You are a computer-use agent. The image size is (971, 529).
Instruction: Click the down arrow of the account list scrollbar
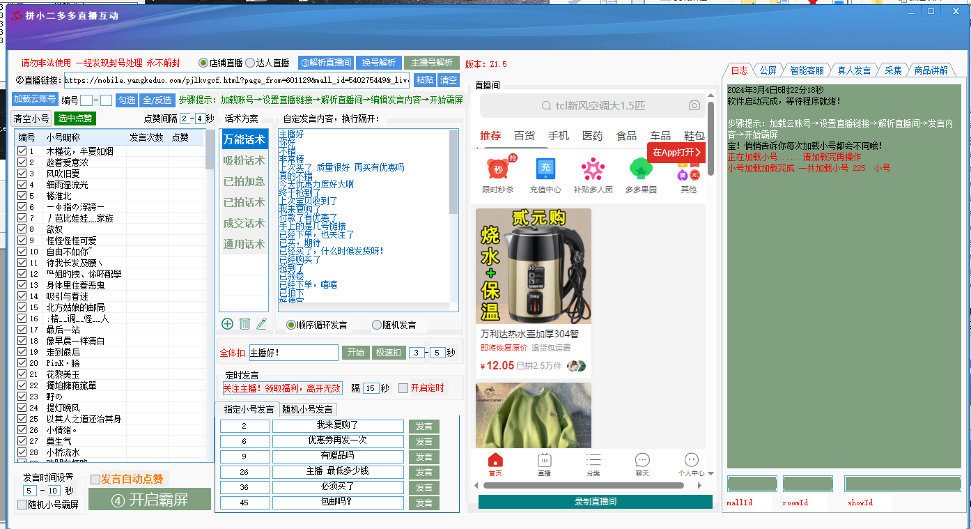210,457
